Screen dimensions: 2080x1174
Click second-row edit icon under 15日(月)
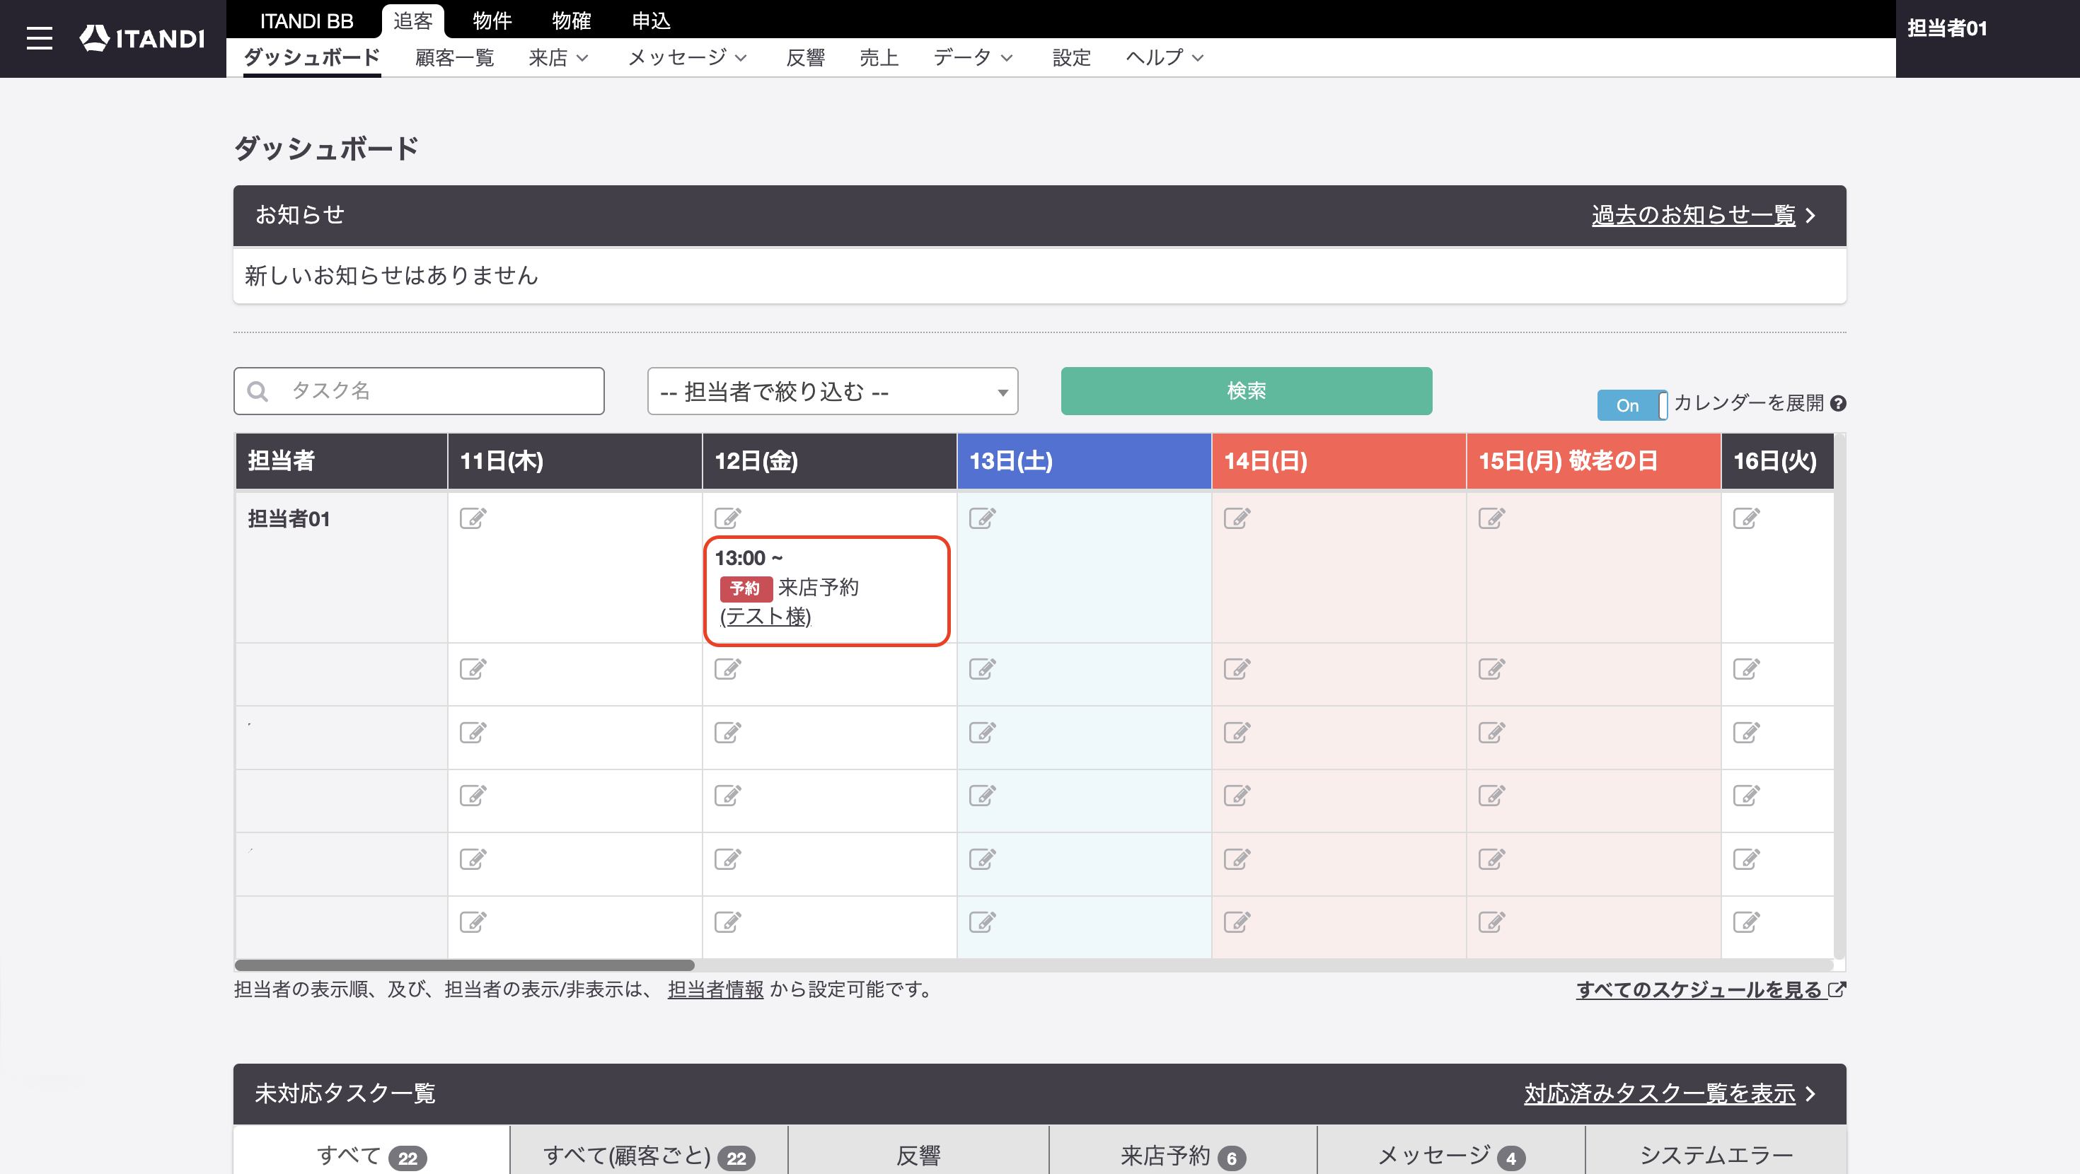[x=1492, y=668]
